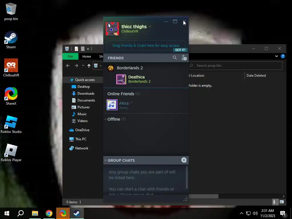Create new group chat with plus icon
292x219 pixels.
point(184,160)
